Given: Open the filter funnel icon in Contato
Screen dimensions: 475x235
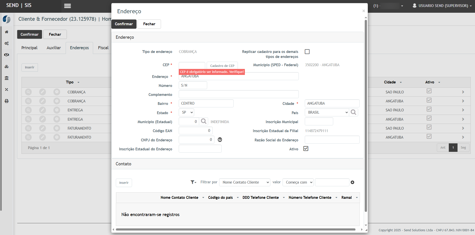Looking at the screenshot, I should [x=193, y=182].
